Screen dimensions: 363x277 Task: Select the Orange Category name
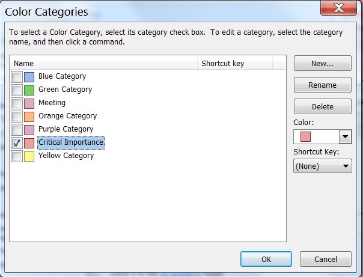tap(67, 116)
